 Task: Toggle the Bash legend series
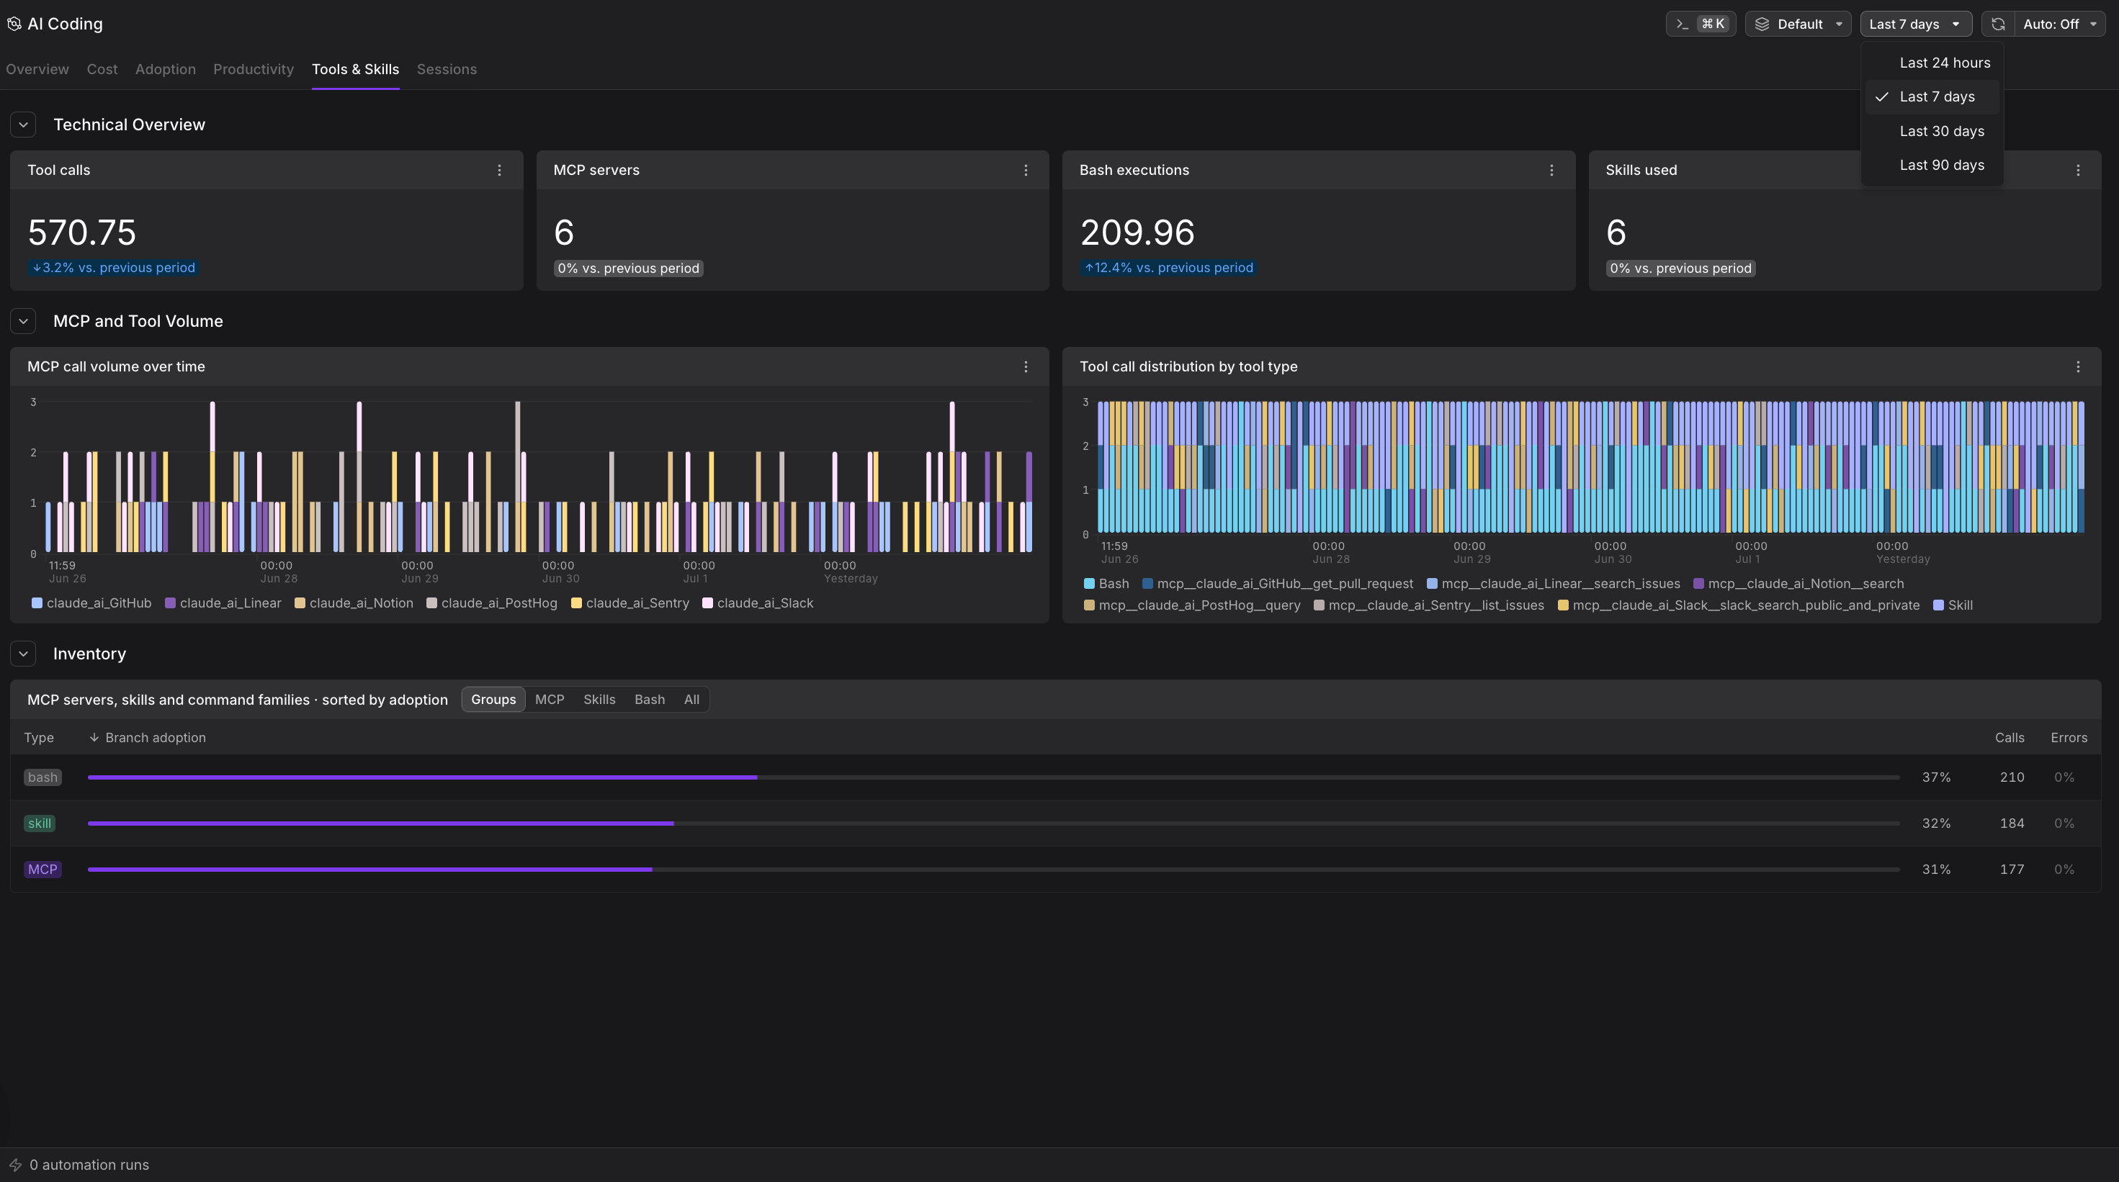pos(1106,584)
